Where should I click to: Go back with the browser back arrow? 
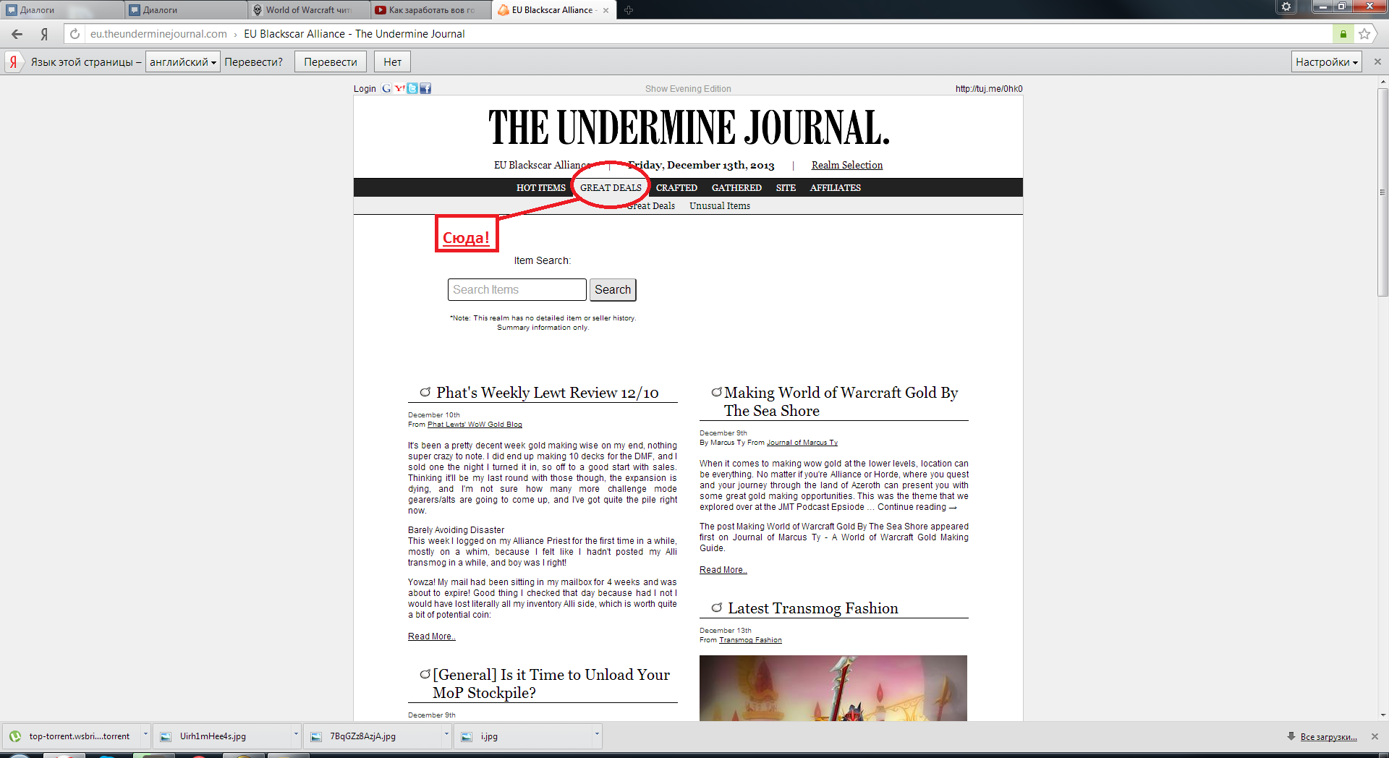17,34
